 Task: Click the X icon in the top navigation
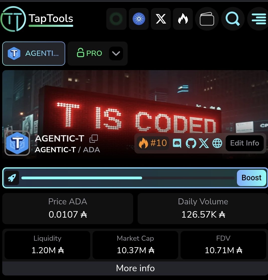[x=161, y=19]
